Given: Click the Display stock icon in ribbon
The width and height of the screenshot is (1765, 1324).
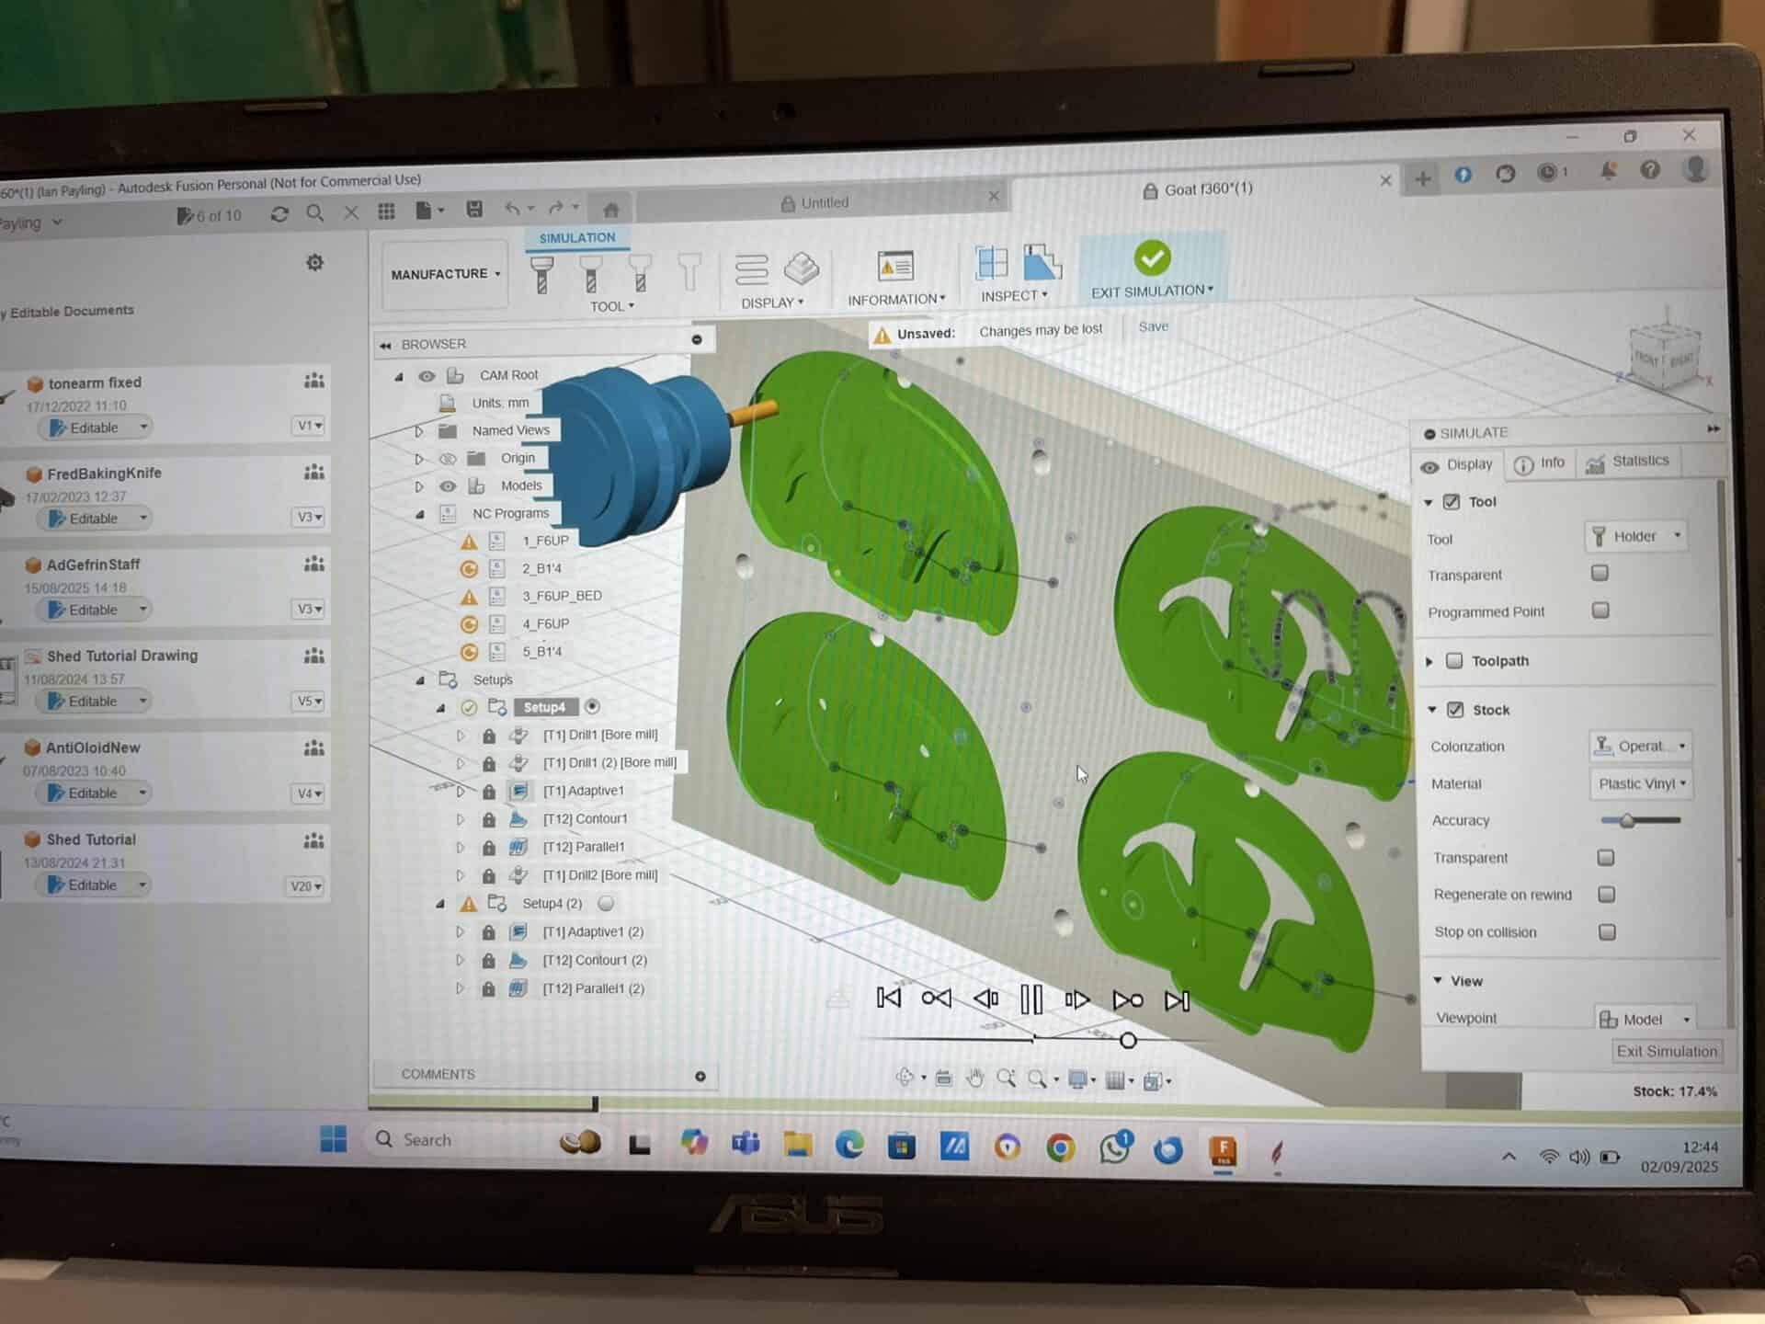Looking at the screenshot, I should [x=803, y=269].
